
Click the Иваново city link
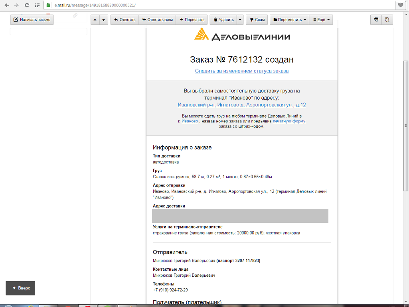(190, 121)
